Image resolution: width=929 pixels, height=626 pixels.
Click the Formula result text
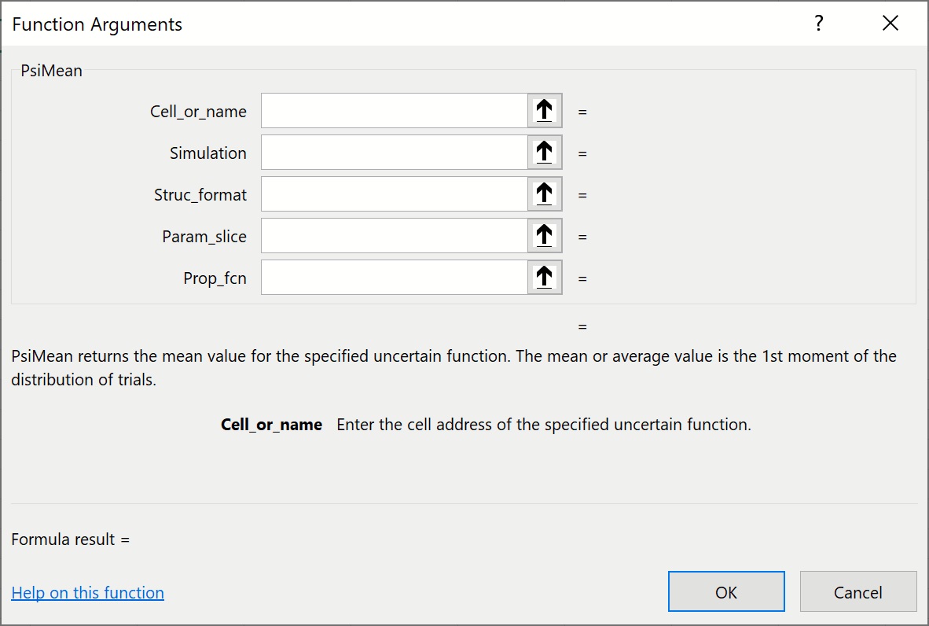click(x=70, y=539)
